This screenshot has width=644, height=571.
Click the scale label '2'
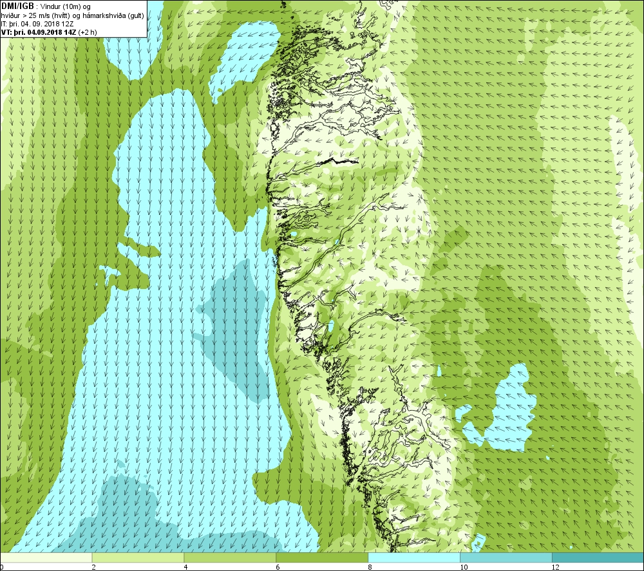(x=94, y=567)
